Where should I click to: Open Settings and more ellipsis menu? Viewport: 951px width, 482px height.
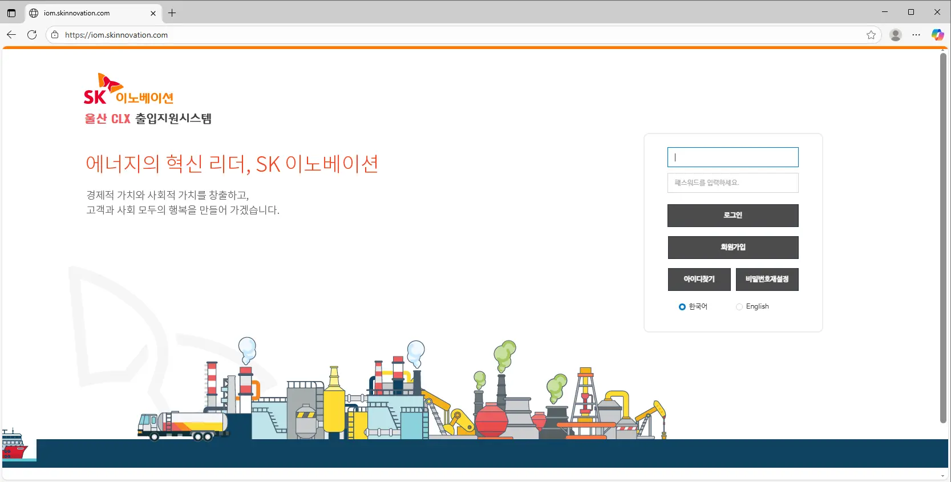click(916, 35)
